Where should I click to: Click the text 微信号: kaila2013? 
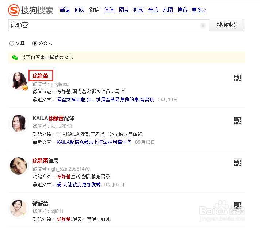pyautogui.click(x=52, y=126)
